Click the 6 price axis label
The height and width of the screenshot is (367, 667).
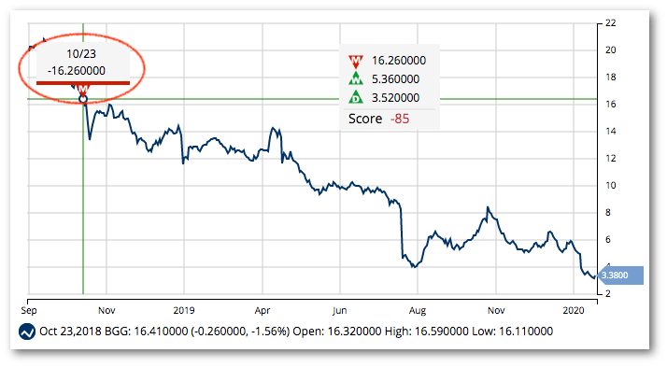coord(608,240)
